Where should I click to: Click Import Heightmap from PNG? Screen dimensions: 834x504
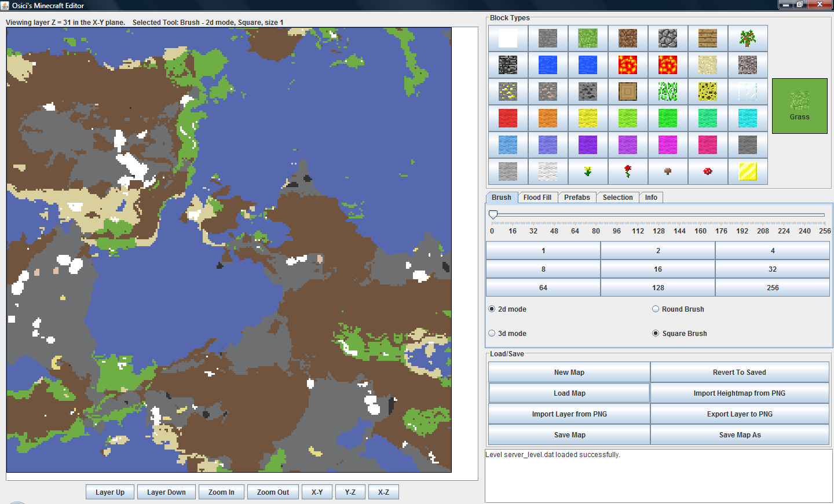[x=740, y=393]
